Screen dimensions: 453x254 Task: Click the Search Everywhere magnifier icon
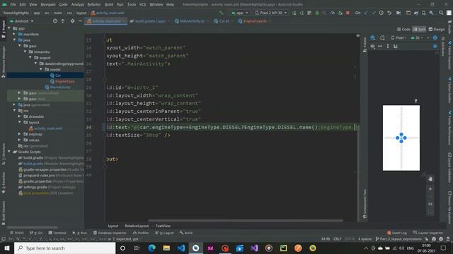click(441, 13)
